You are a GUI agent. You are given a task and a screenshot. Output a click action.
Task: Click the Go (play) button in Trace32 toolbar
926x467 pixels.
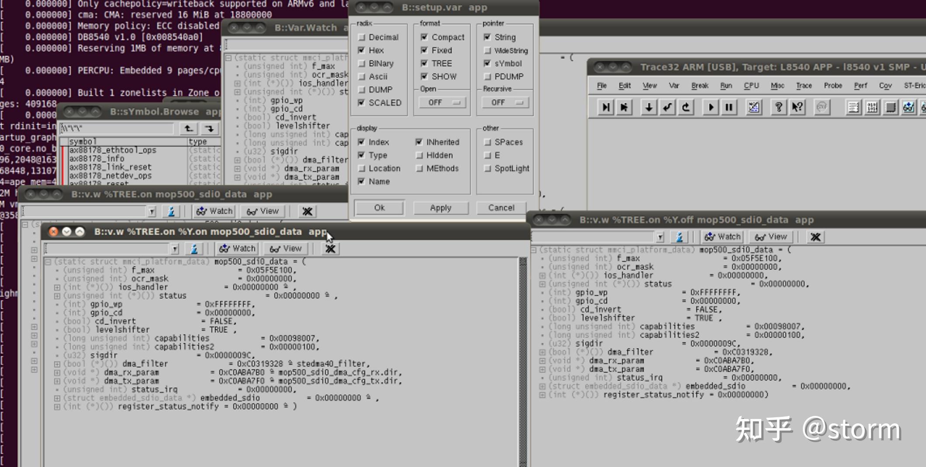click(x=711, y=107)
